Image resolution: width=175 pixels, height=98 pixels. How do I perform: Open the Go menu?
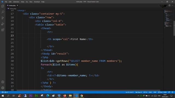click(27, 2)
